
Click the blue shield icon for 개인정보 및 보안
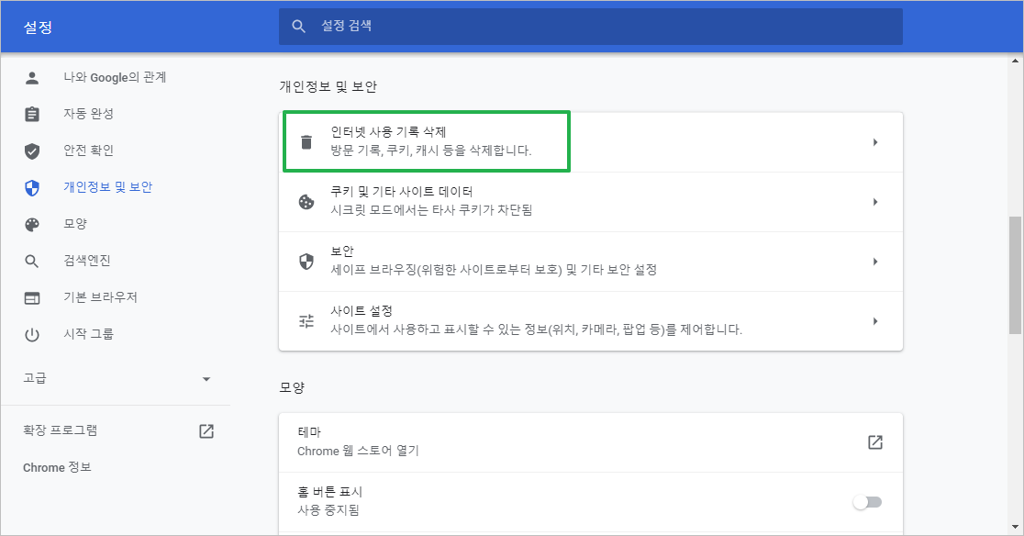click(x=32, y=187)
